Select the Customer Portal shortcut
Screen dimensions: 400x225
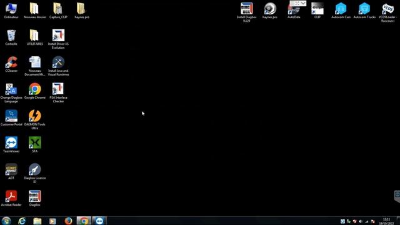[x=11, y=118]
